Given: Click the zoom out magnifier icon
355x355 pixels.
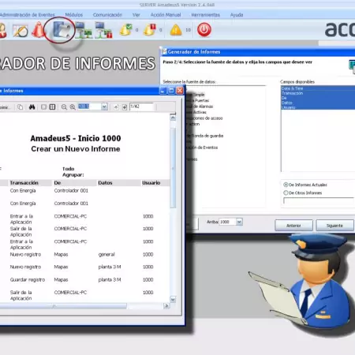Looking at the screenshot, I should coord(64,106).
